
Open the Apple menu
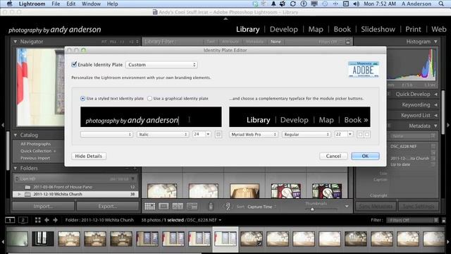pos(9,4)
